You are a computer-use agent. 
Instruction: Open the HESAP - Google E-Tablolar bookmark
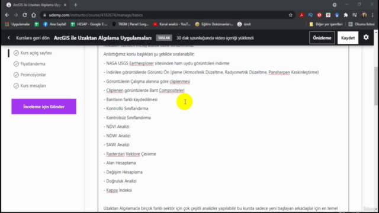pos(89,24)
